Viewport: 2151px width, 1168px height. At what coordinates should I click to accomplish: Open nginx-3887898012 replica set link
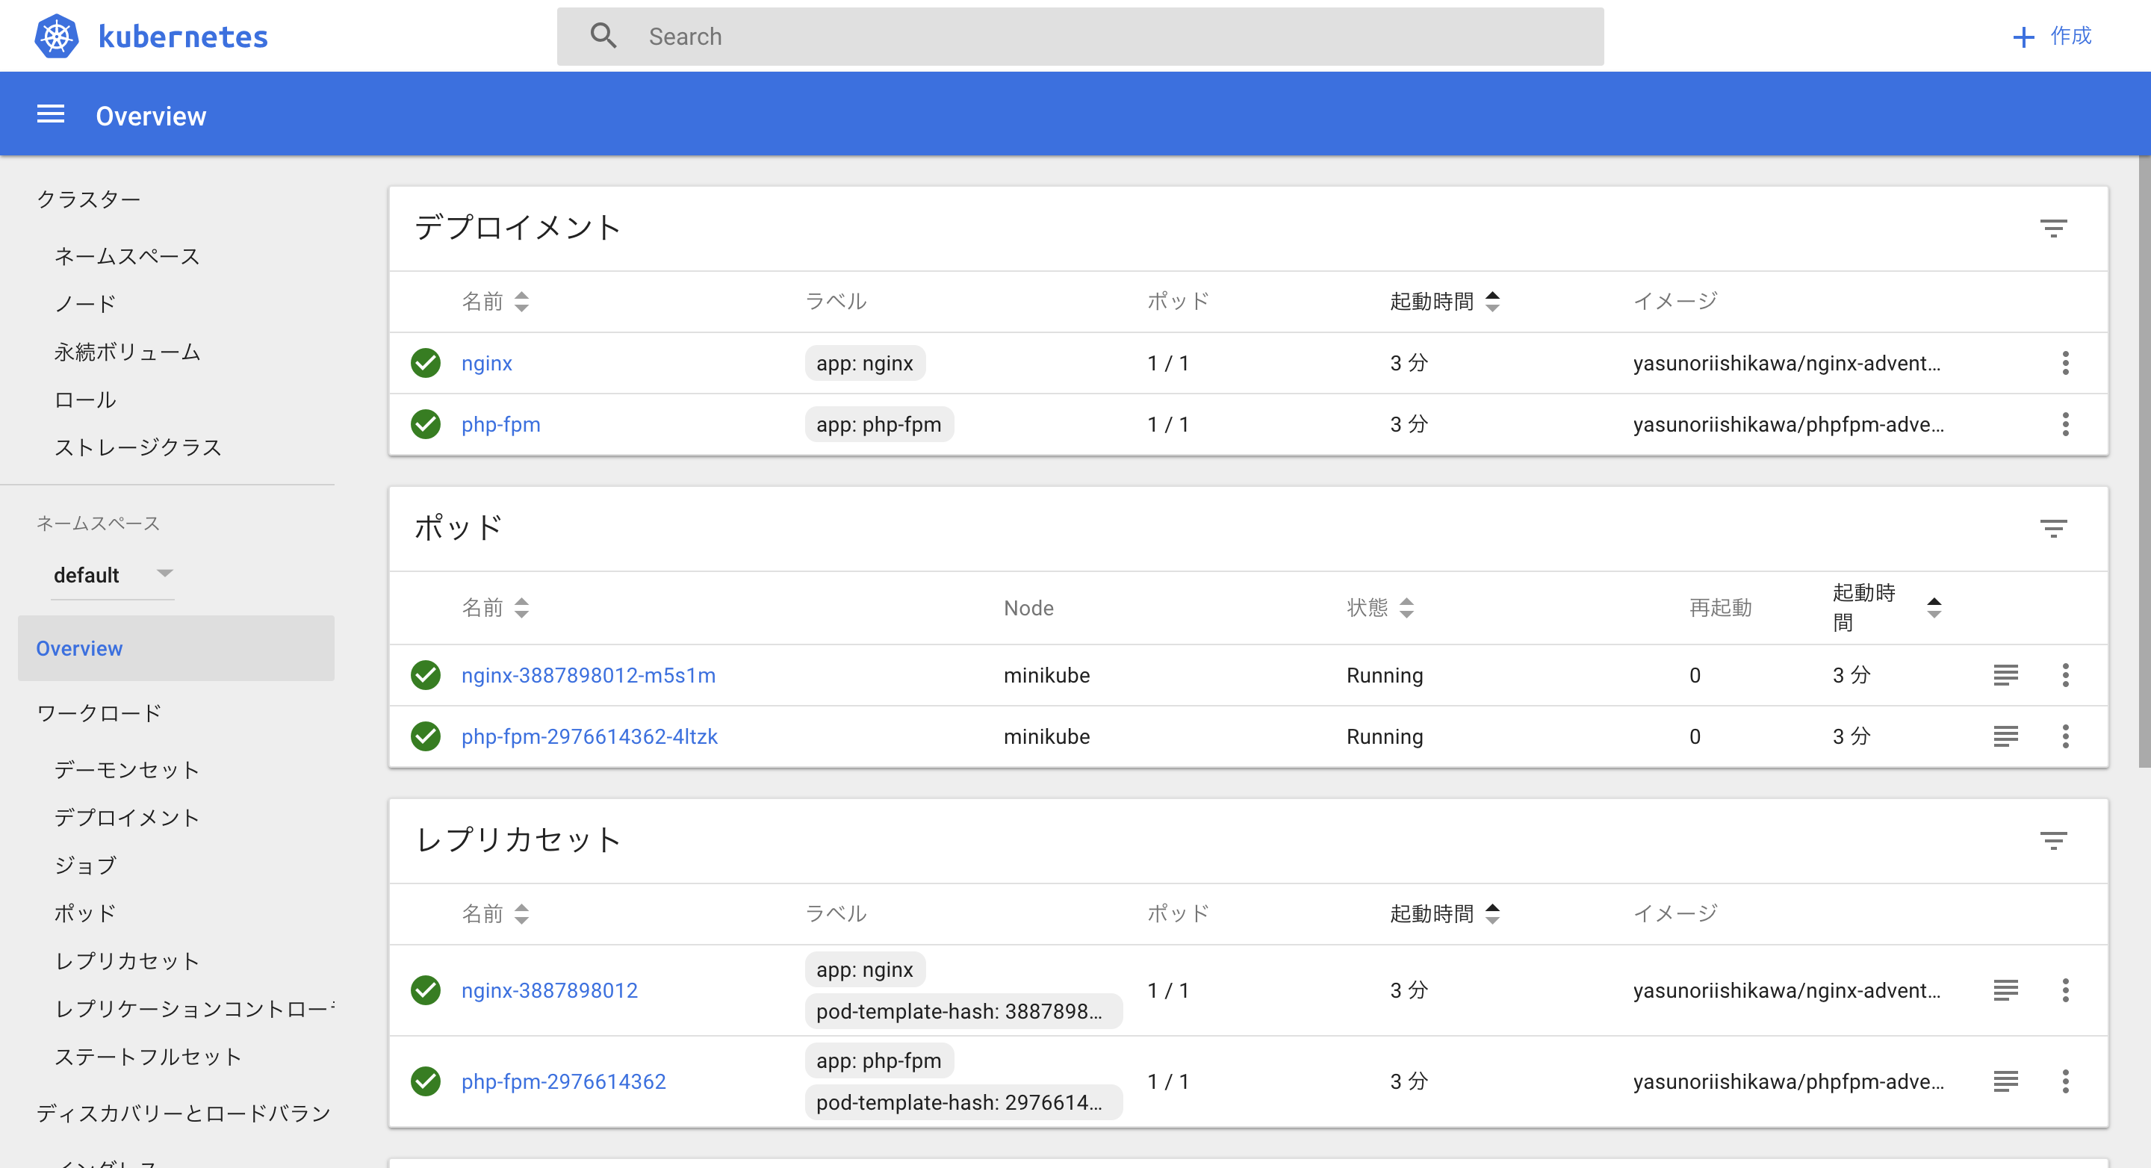pyautogui.click(x=550, y=990)
